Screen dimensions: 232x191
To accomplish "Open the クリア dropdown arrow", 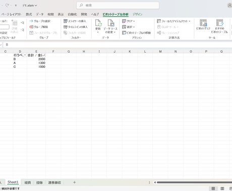I will coord(134,21).
